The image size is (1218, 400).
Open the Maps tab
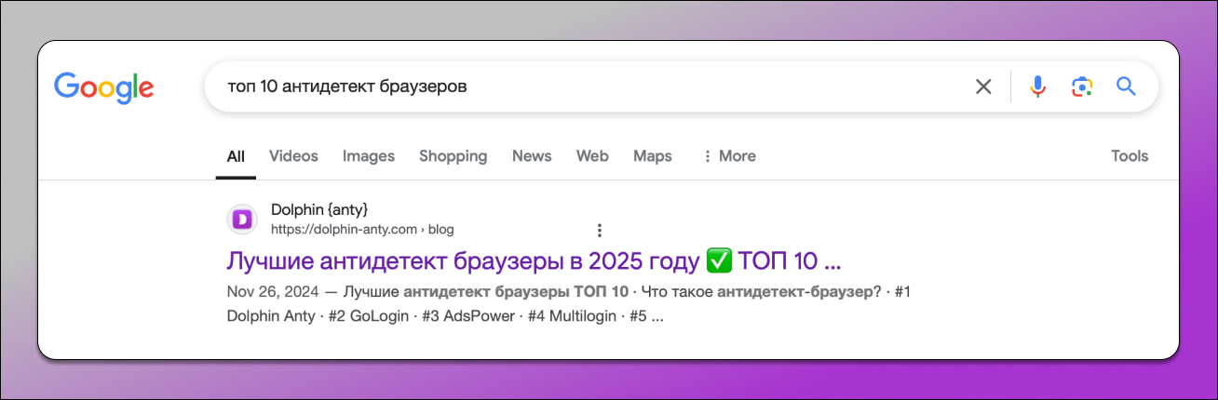652,156
